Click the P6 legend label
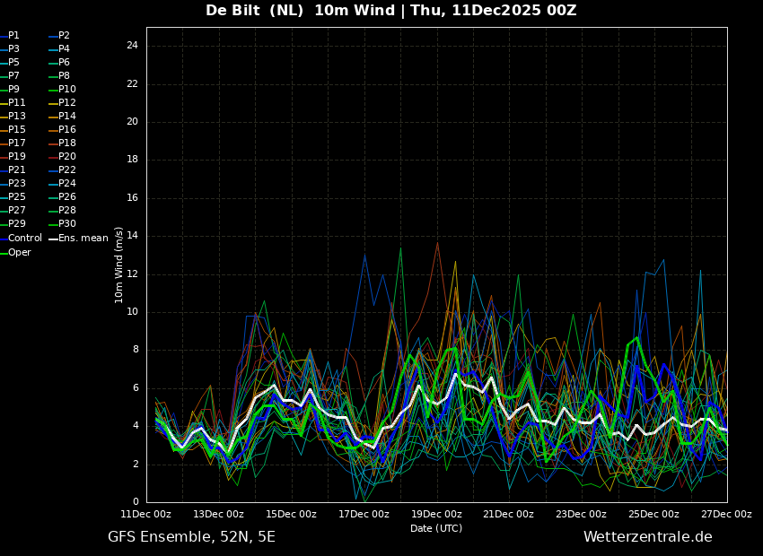Screen dimensions: 763x556 [x=60, y=62]
